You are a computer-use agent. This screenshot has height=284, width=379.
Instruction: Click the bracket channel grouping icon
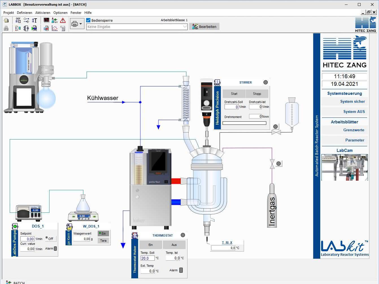(18, 28)
